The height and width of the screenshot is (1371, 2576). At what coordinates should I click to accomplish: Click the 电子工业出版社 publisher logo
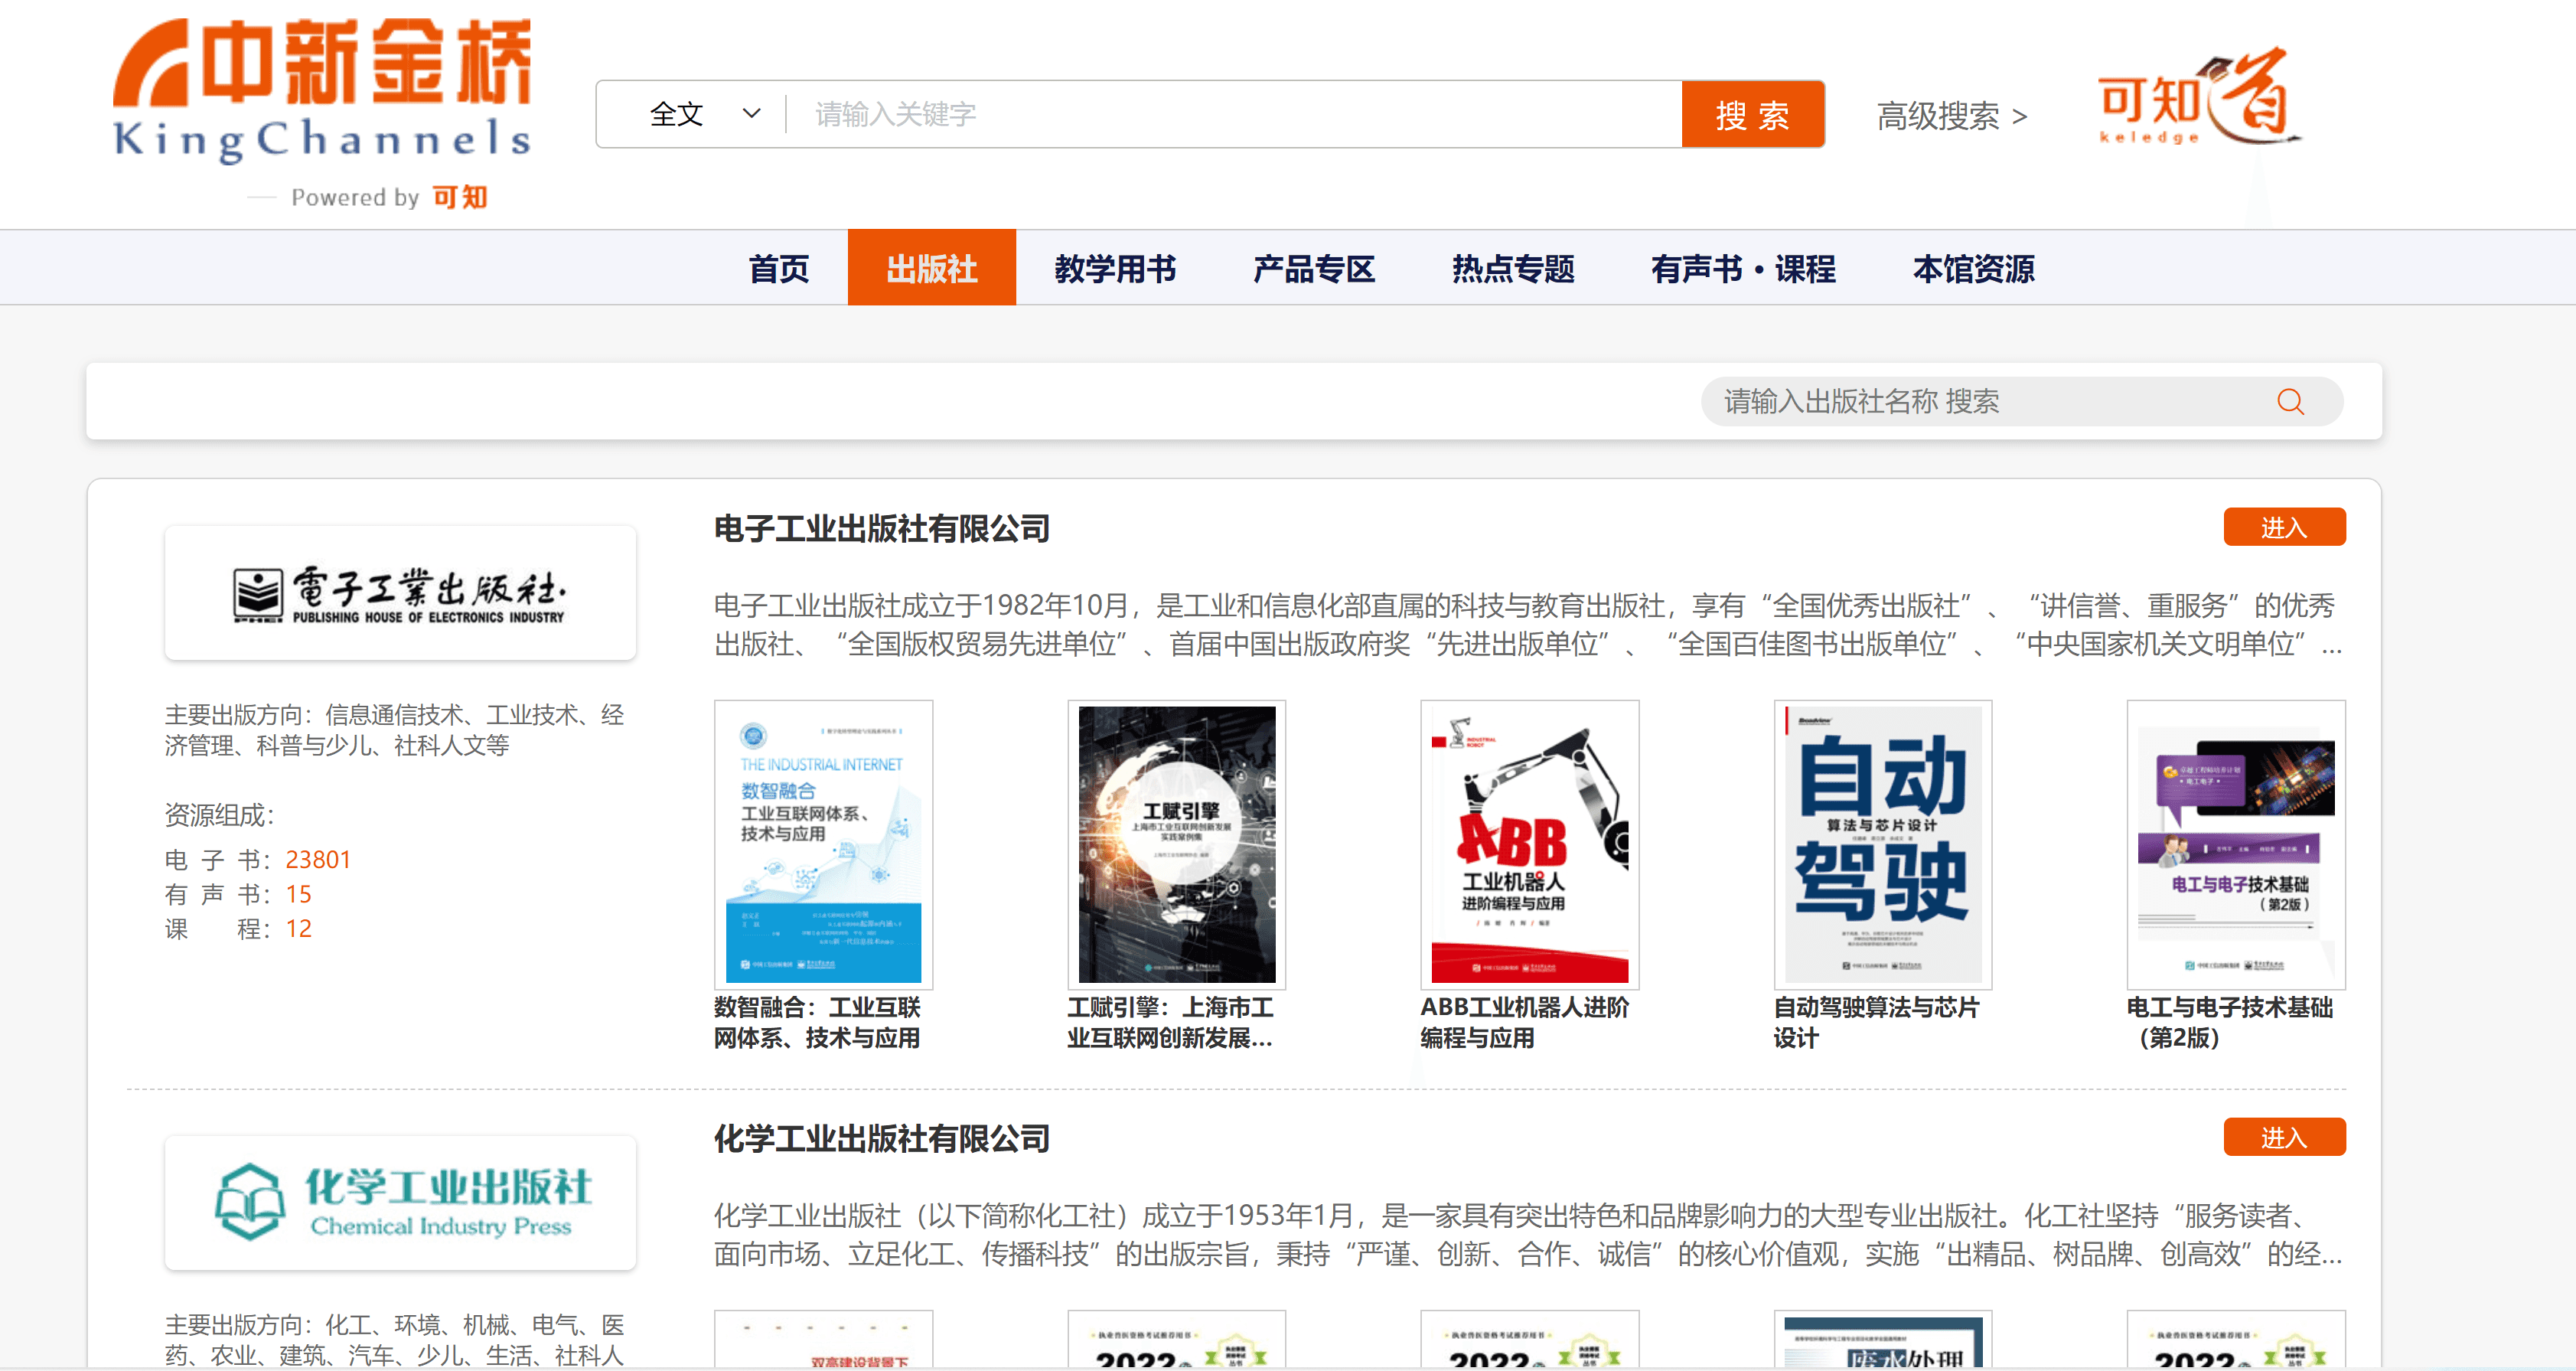point(400,593)
